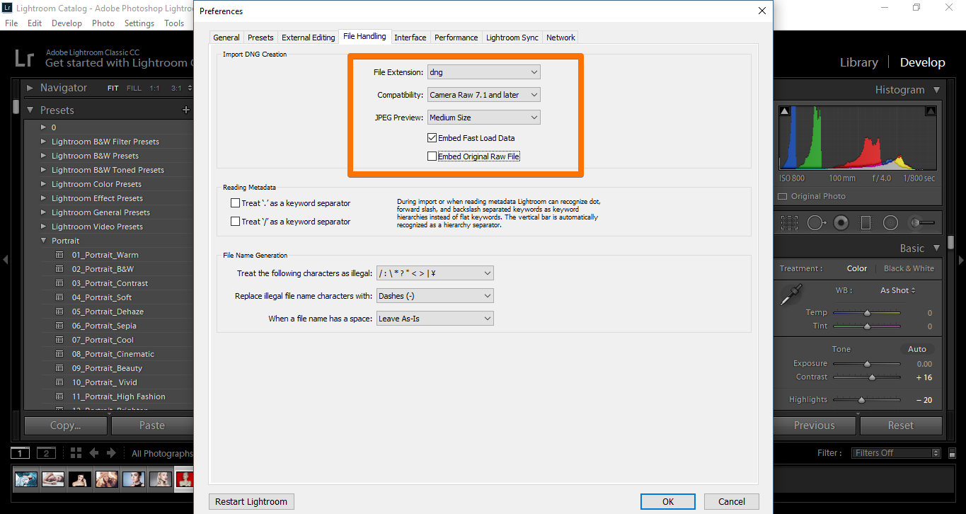Viewport: 966px width, 514px height.
Task: Enable Embed Original Raw File
Action: point(432,156)
